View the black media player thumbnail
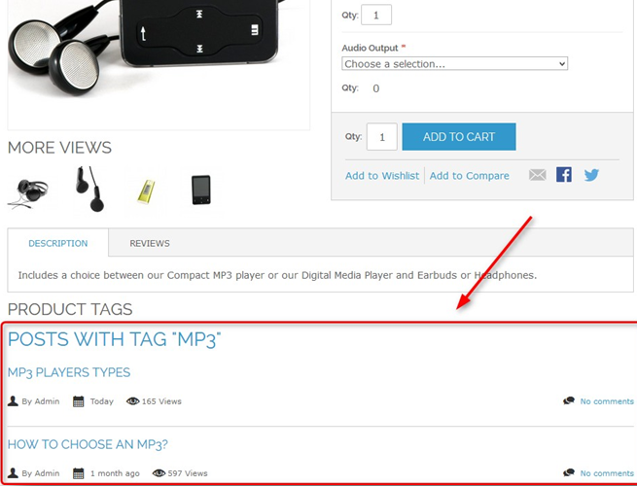 click(201, 190)
